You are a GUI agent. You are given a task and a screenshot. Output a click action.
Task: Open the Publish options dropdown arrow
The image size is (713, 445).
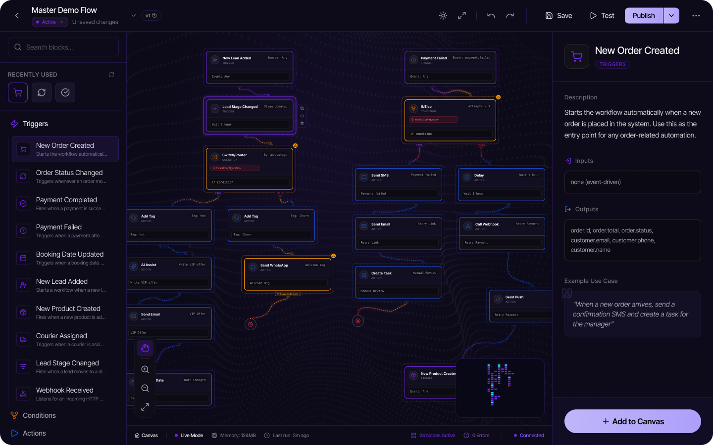671,16
